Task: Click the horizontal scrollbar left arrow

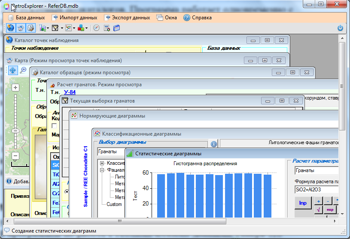Action: pyautogui.click(x=7, y=221)
